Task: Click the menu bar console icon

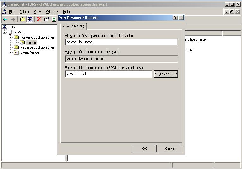Action: point(5,12)
